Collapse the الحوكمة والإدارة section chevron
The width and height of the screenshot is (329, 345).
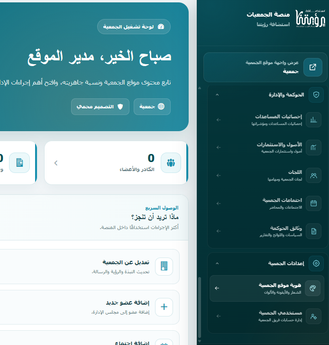click(217, 95)
